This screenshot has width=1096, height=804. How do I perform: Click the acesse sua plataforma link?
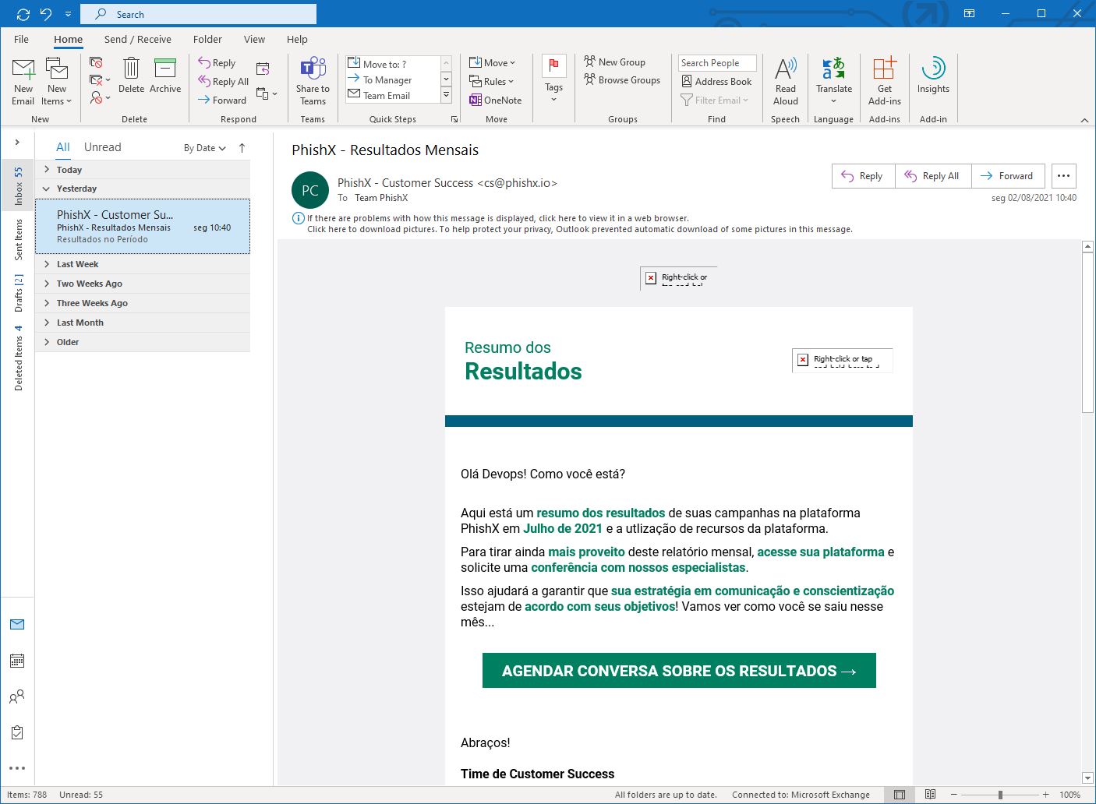pyautogui.click(x=821, y=552)
